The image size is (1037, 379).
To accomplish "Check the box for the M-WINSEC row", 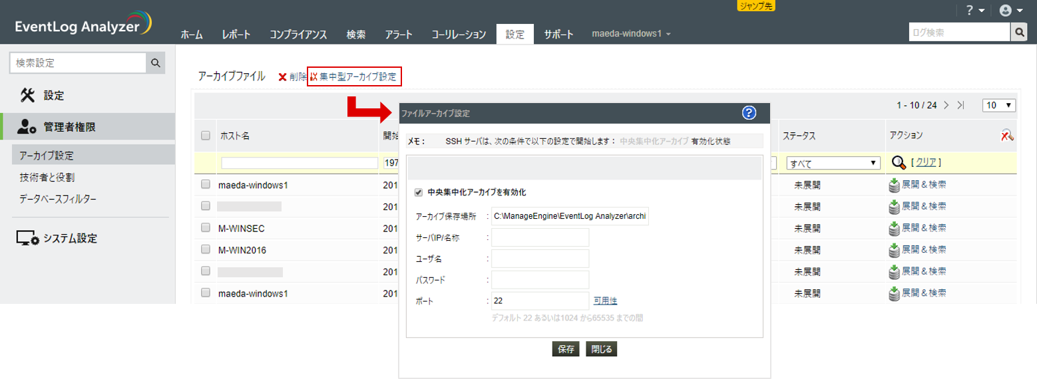I will (x=206, y=228).
